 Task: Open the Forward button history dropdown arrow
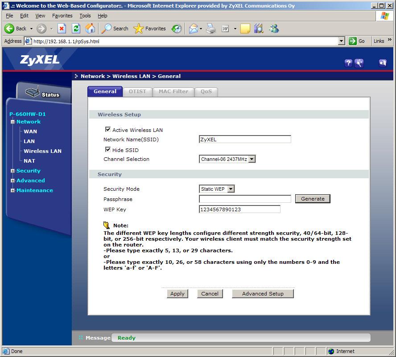coord(51,29)
